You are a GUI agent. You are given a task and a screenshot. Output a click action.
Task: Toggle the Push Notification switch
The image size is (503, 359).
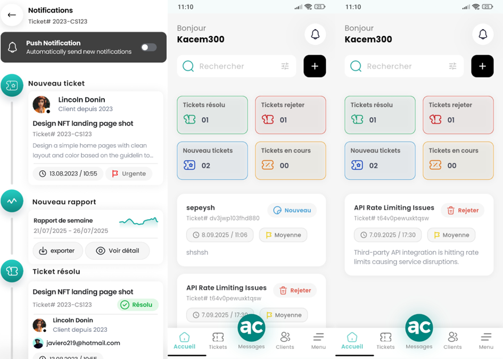[x=149, y=47]
